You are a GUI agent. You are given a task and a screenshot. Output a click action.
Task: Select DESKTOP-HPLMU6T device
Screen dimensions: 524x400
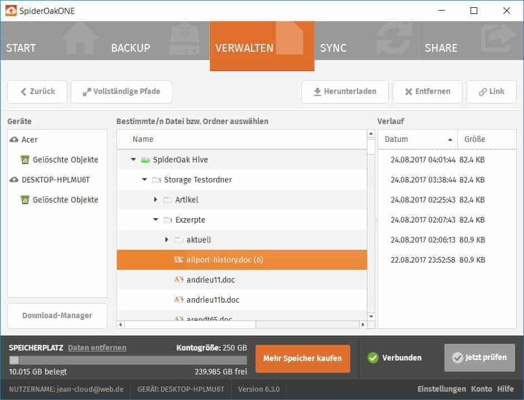(x=56, y=180)
